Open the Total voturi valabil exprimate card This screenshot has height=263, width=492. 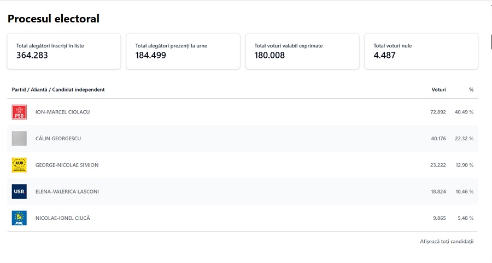pyautogui.click(x=302, y=51)
